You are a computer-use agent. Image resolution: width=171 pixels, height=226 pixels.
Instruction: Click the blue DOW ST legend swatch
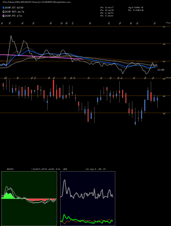(x=3, y=8)
